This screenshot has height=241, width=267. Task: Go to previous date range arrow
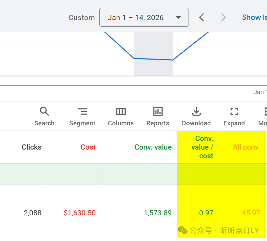click(x=201, y=17)
